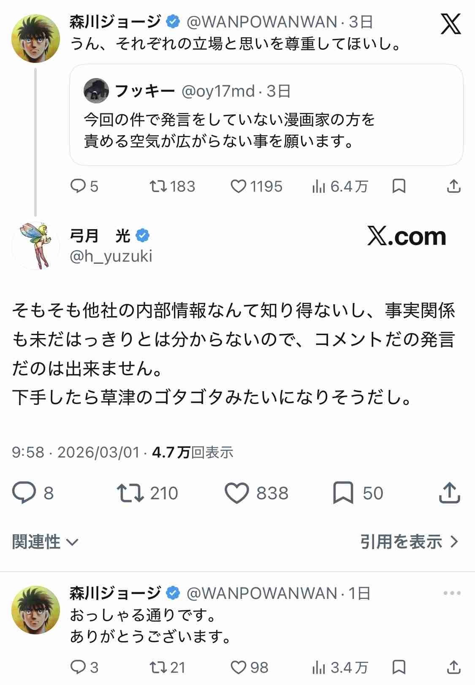475x685 pixels.
Task: Open the 関連性 reply sort dropdown
Action: pos(45,542)
